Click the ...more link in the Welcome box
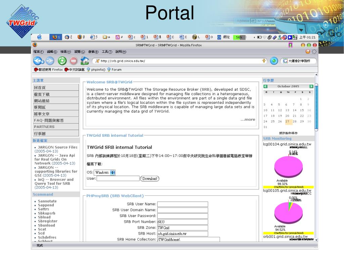This screenshot has height=258, width=344. [248, 120]
